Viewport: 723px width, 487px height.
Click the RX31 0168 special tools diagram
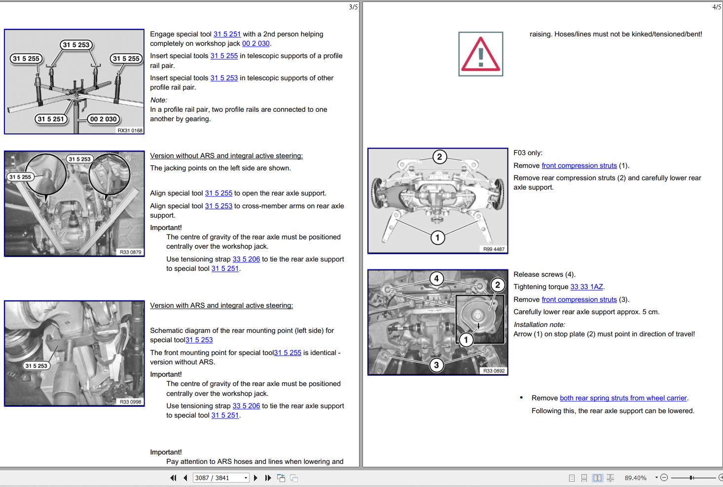click(x=74, y=81)
